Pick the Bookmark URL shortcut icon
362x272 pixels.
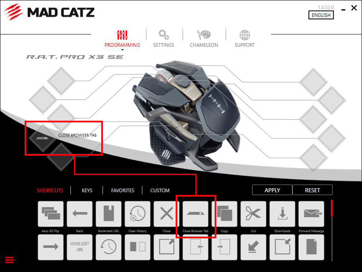click(x=109, y=214)
